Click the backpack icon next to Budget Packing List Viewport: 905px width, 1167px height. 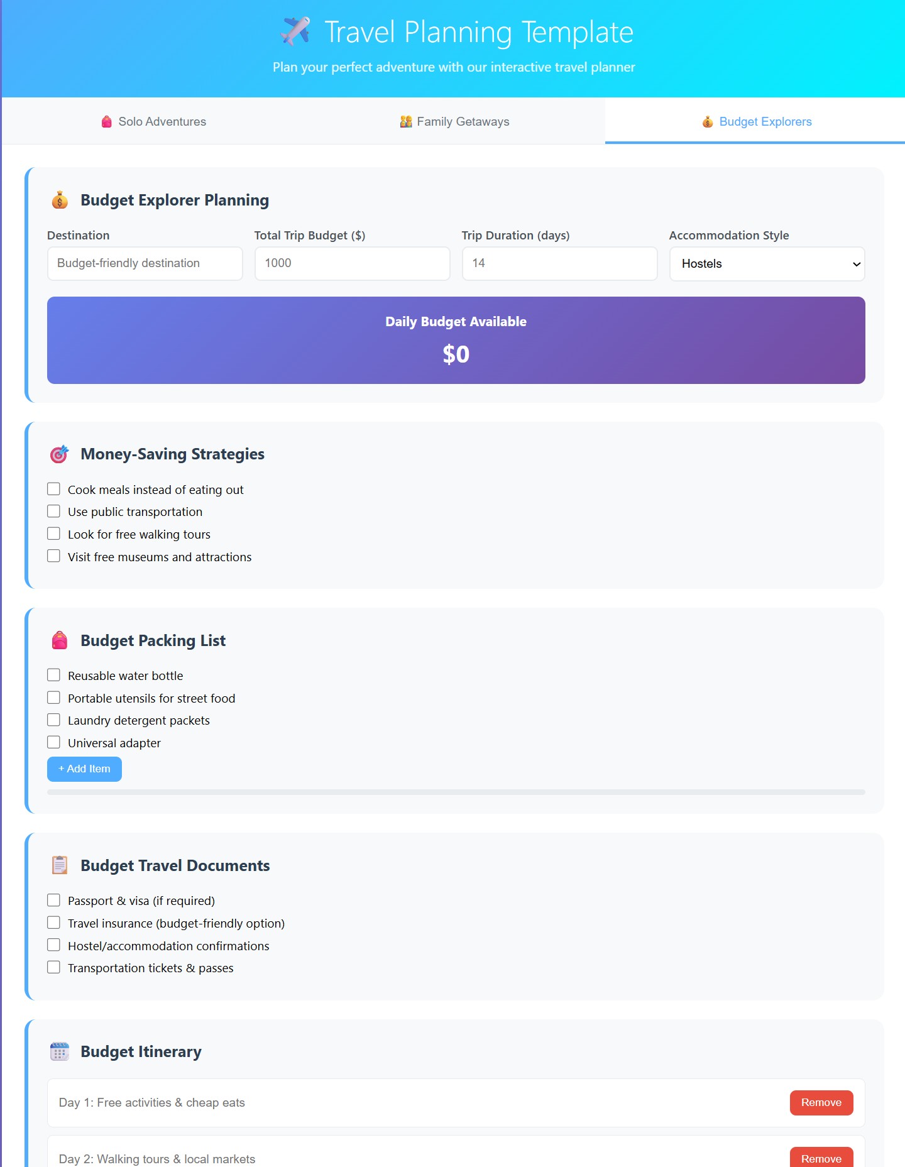pos(60,640)
